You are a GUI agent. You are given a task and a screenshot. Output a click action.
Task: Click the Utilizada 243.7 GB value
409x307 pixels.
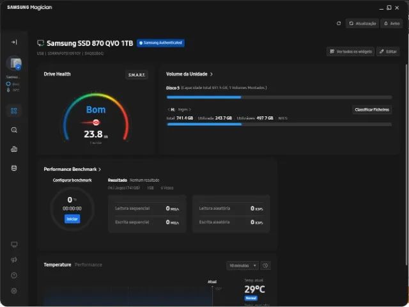pos(224,118)
